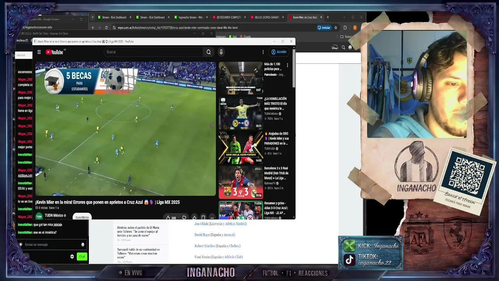Click Chrome 'Instalar' app button
Viewport: 499px width, 281px height.
pos(324,28)
